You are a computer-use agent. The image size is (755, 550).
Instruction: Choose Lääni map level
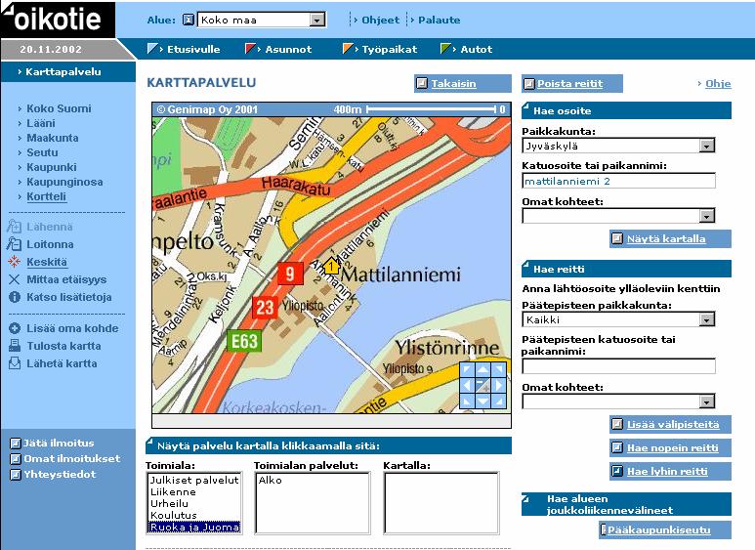[41, 123]
